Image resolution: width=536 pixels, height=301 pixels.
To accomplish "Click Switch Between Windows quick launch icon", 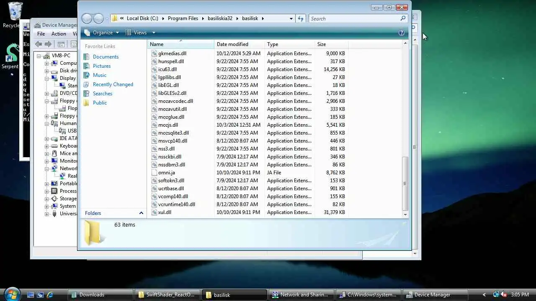I will [40, 295].
